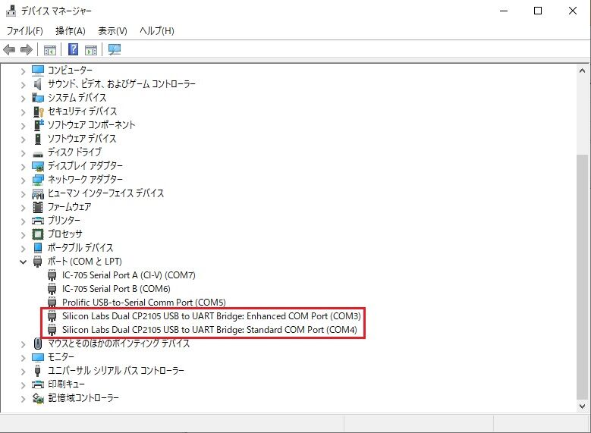The width and height of the screenshot is (591, 433).
Task: Select the ソフトウェア コンポーネント label
Action: [x=91, y=124]
